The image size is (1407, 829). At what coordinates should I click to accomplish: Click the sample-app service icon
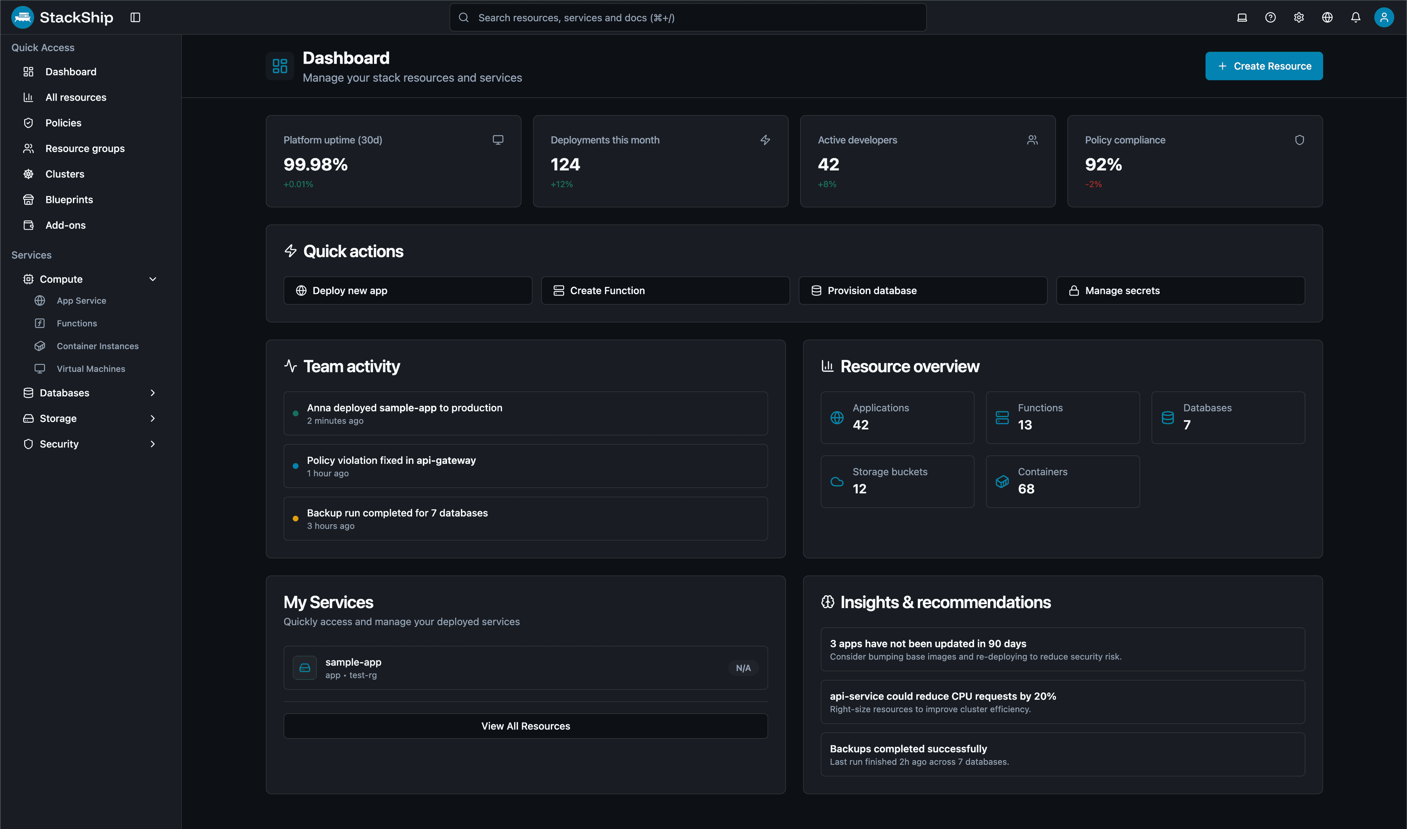coord(304,667)
